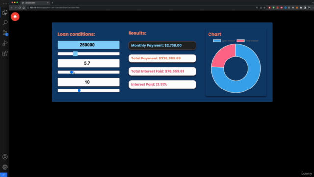The image size is (314, 177).
Task: Click the blue round extension icon
Action: pyautogui.click(x=286, y=8)
